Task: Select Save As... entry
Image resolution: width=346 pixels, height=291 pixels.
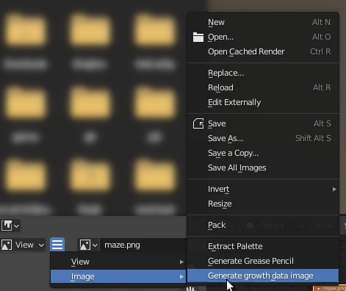Action: (x=263, y=138)
